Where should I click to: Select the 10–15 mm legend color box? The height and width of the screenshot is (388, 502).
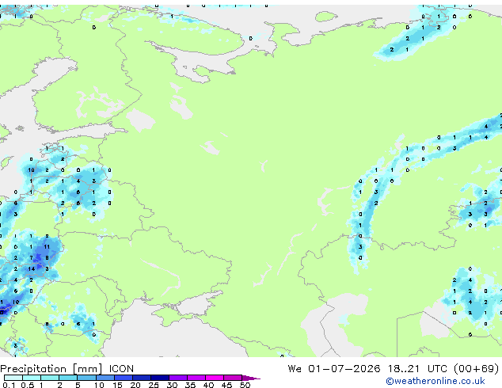click(105, 378)
